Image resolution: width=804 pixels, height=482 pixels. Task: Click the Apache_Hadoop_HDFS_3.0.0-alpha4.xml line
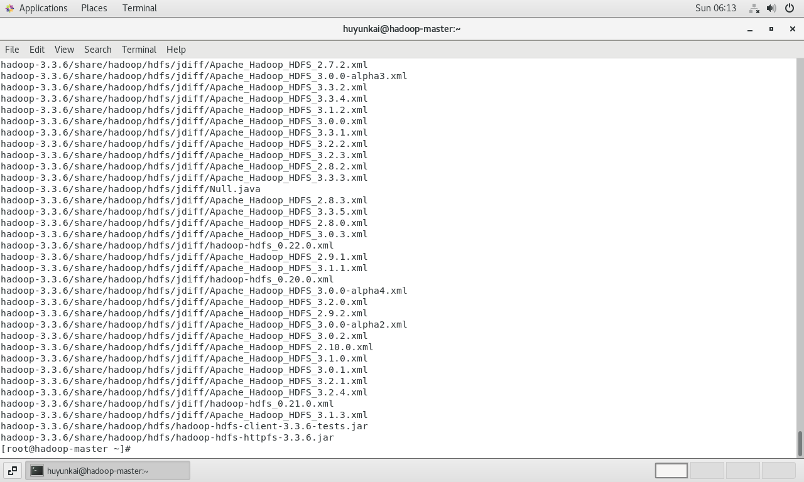204,291
